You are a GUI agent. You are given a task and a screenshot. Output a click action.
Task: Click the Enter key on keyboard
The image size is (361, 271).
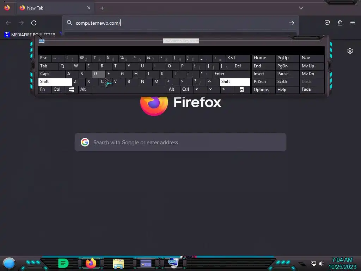[x=231, y=74]
